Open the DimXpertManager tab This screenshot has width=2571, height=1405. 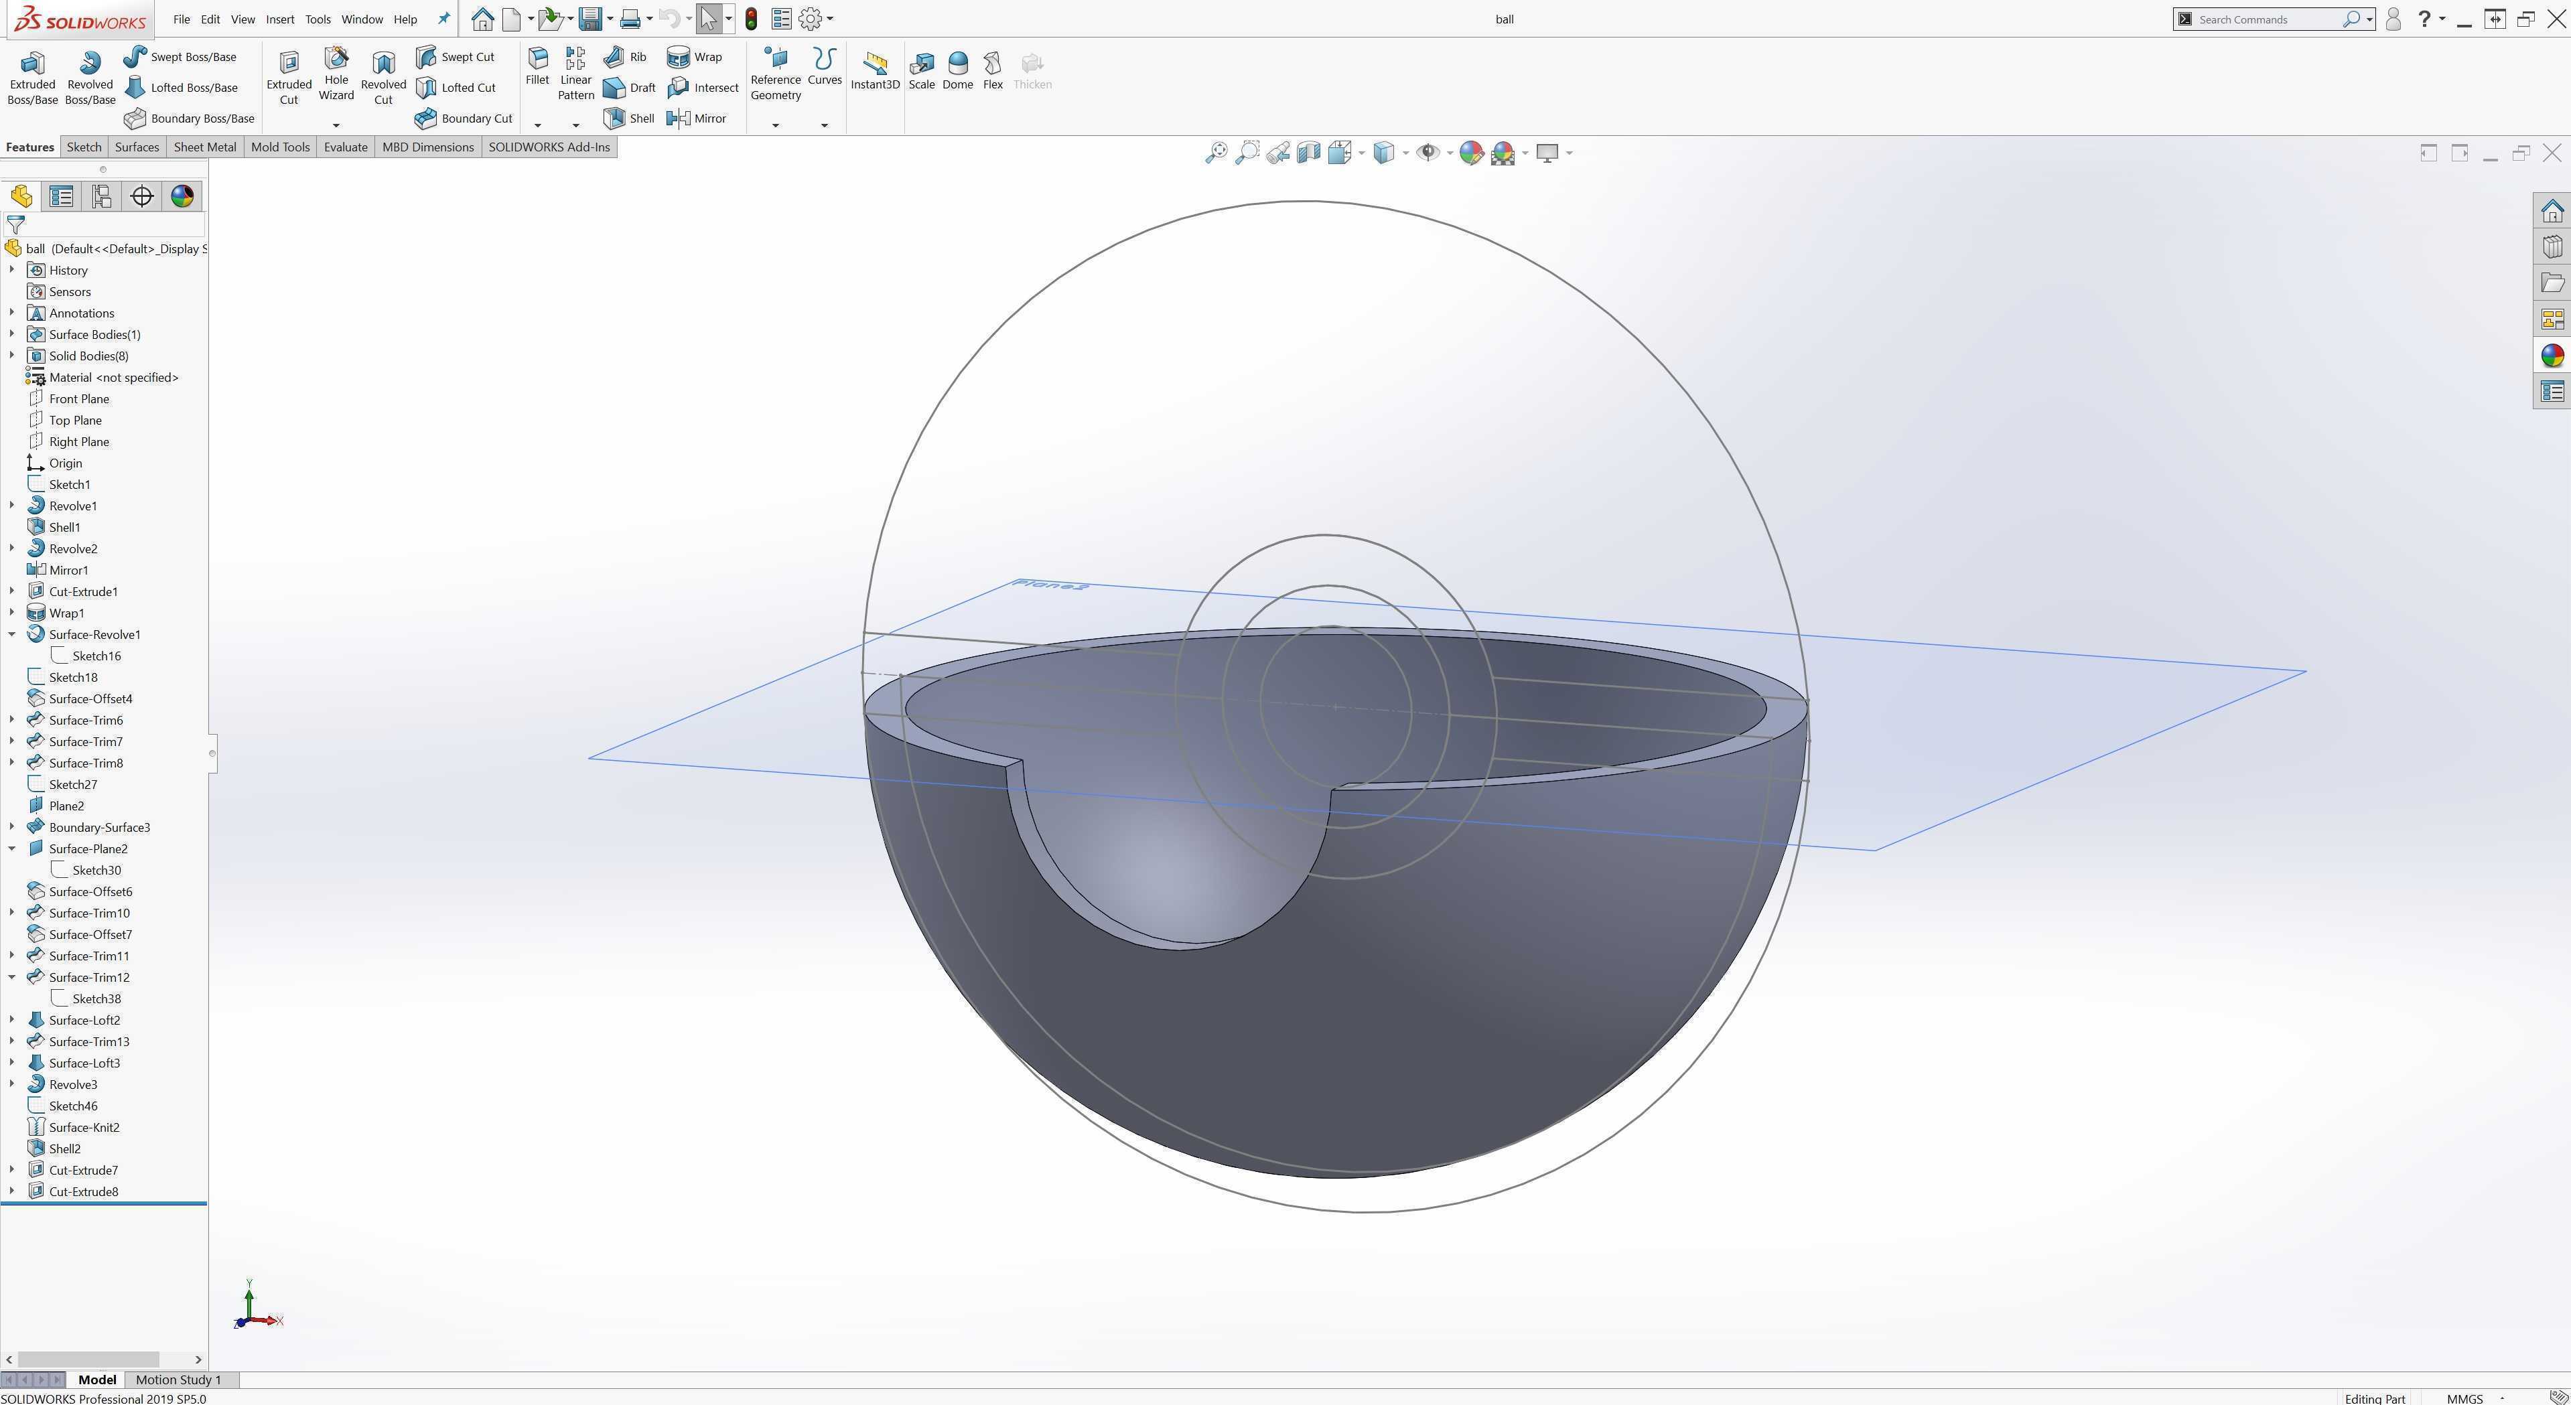(x=142, y=197)
